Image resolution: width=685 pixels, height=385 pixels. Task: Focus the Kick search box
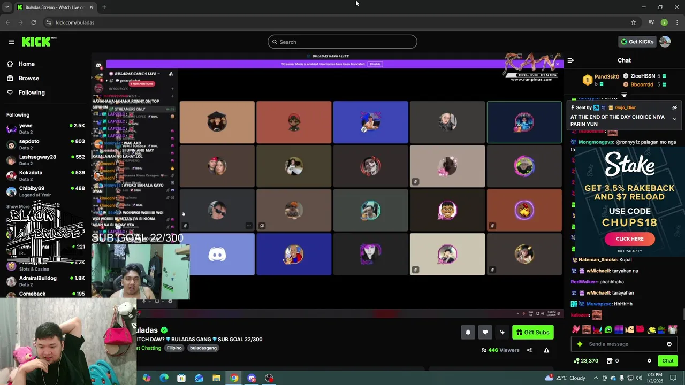pos(342,42)
